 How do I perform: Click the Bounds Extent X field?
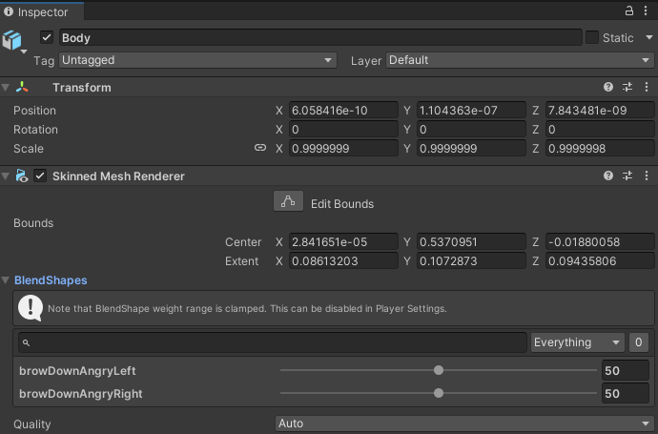coord(343,260)
